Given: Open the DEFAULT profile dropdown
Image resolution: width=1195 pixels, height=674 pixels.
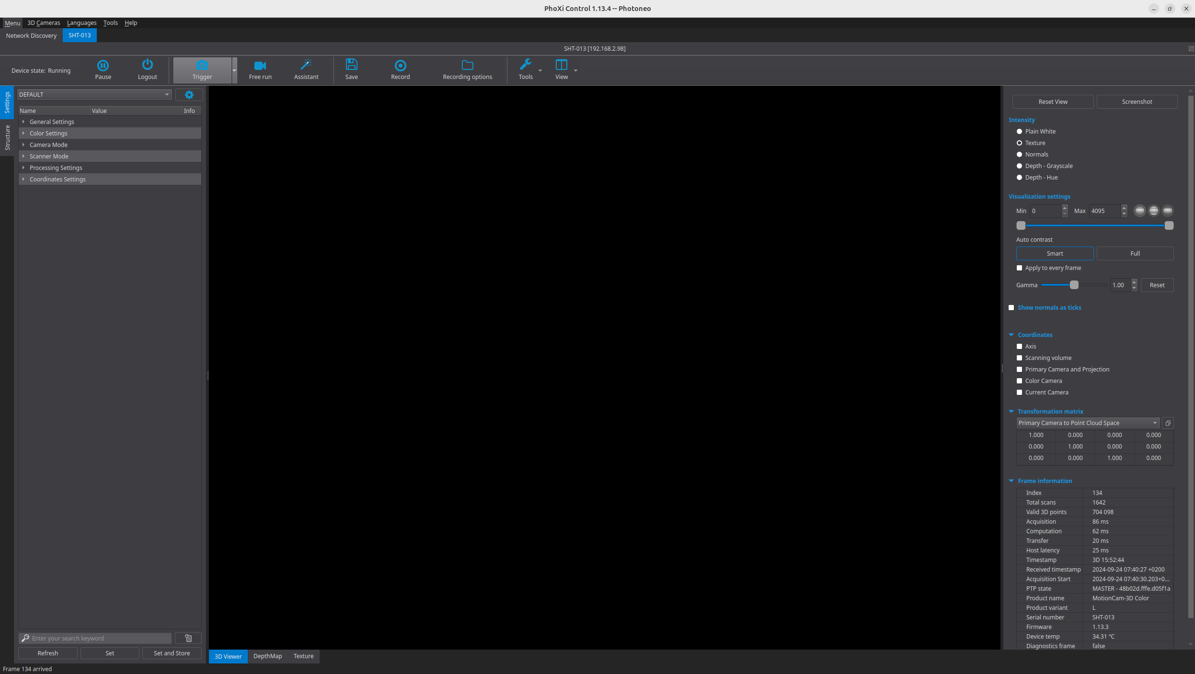Looking at the screenshot, I should (x=94, y=95).
